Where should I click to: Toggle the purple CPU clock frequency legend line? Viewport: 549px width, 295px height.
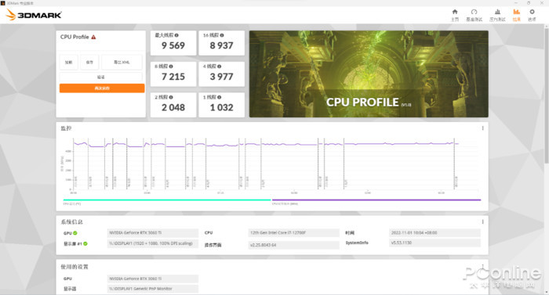coord(376,200)
